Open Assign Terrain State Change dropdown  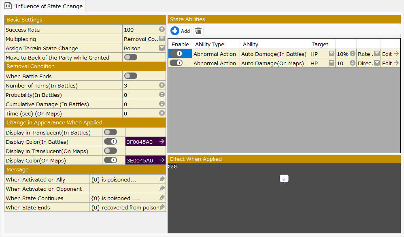pyautogui.click(x=162, y=48)
